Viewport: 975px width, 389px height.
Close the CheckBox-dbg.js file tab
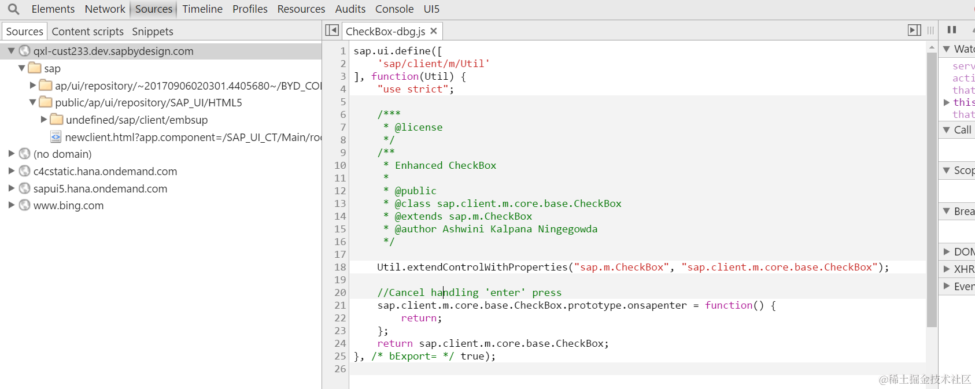[x=434, y=31]
